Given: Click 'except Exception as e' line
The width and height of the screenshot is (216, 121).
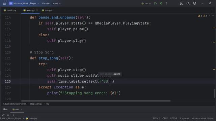Looking at the screenshot, I should pyautogui.click(x=62, y=87).
